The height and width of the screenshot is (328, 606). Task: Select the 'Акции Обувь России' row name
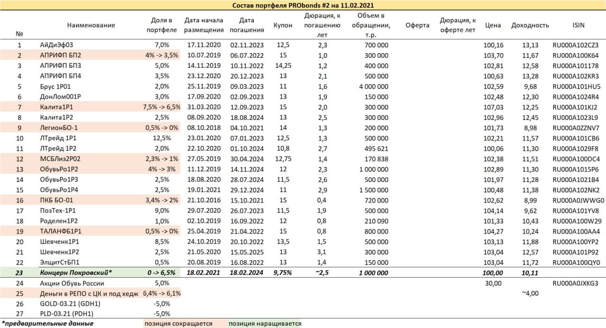coord(71,283)
